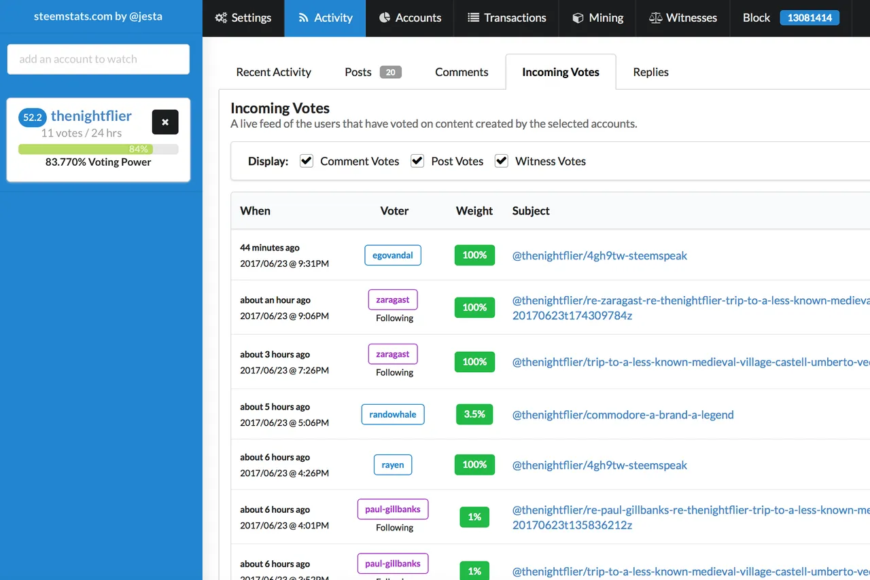The height and width of the screenshot is (580, 870).
Task: Click the randowhale voter tag
Action: [x=393, y=414]
